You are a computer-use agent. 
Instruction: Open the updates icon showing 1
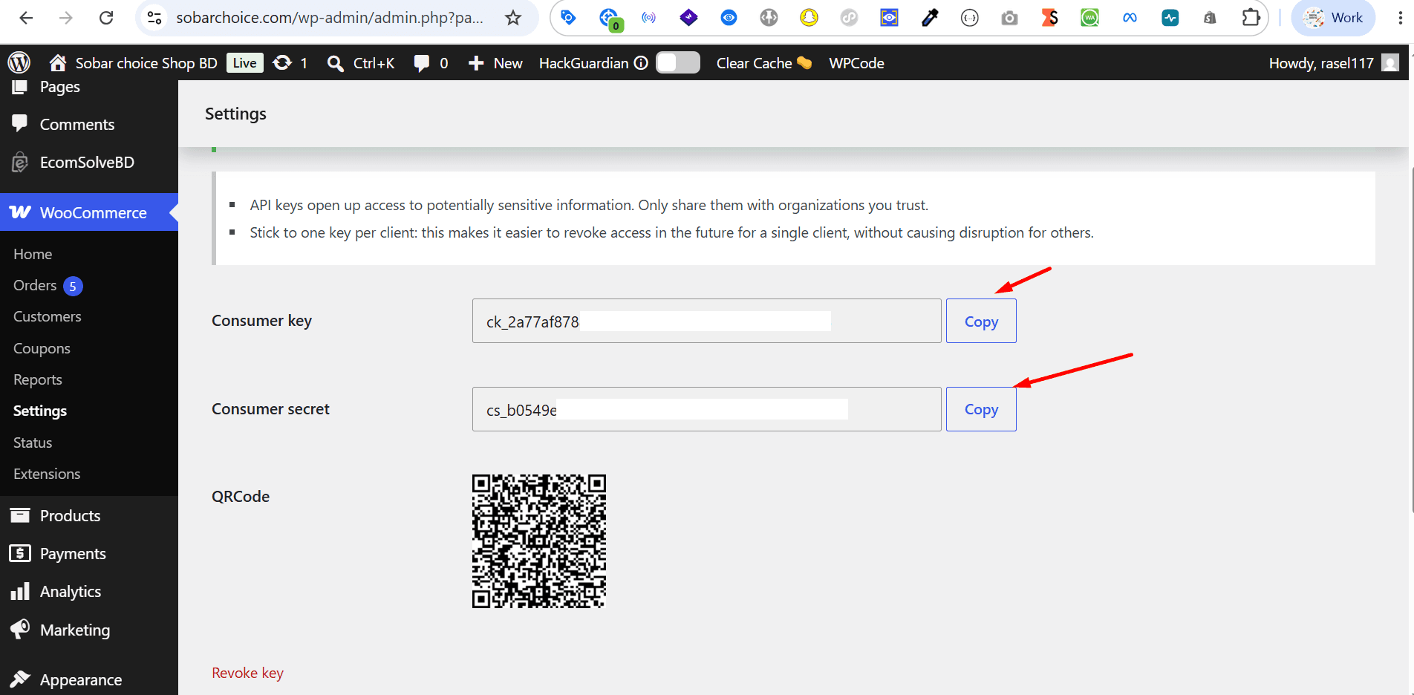pos(290,63)
